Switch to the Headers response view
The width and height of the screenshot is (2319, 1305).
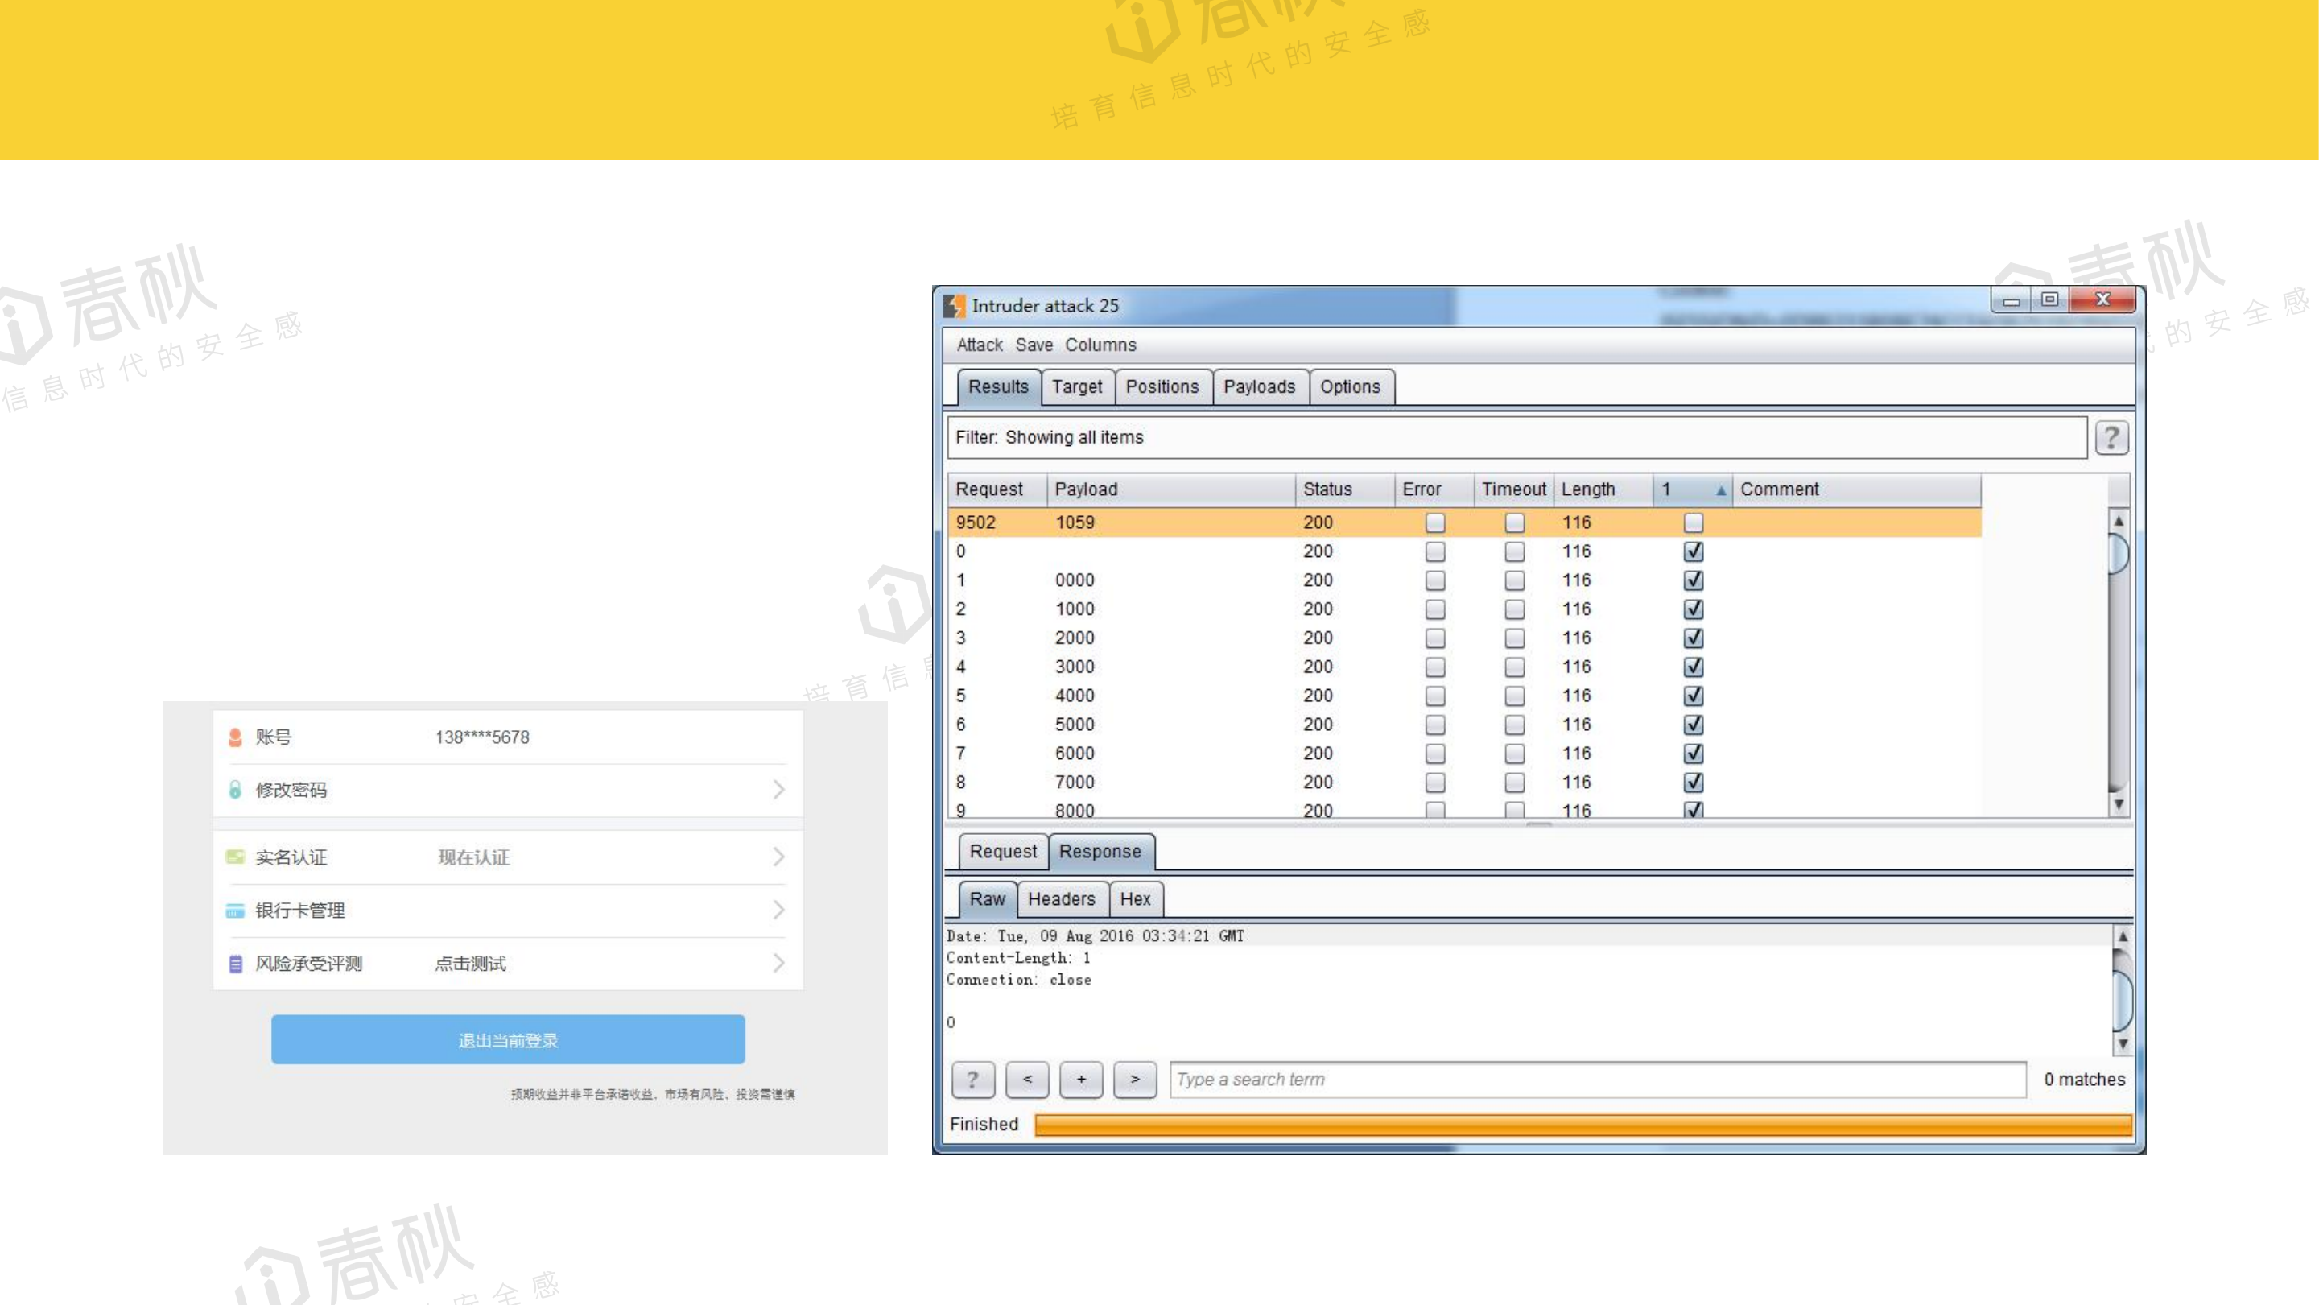(x=1062, y=898)
